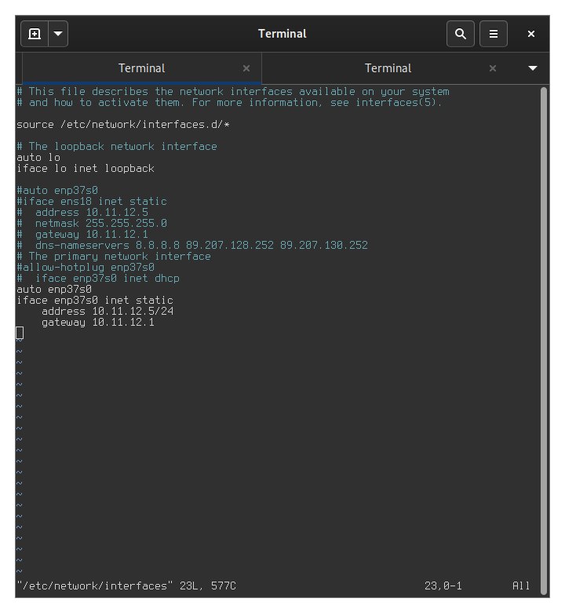The image size is (565, 613).
Task: Switch to the second Terminal tab
Action: (x=388, y=68)
